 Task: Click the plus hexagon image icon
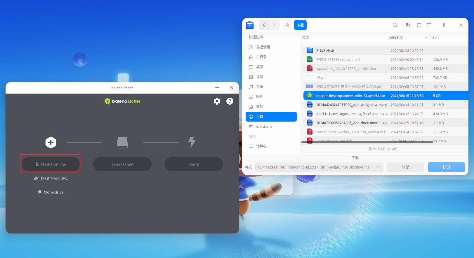pos(51,143)
